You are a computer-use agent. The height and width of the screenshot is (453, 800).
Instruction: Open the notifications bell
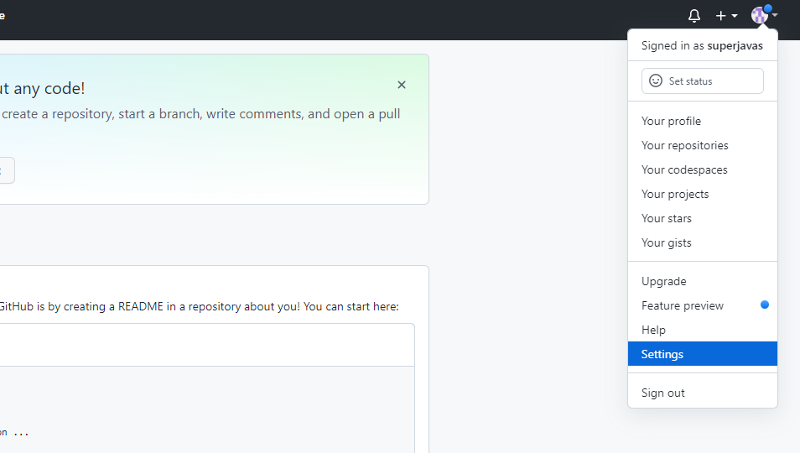(694, 16)
